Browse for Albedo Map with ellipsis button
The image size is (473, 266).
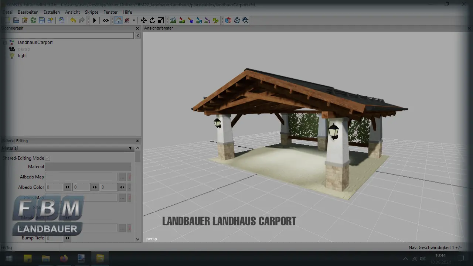(x=122, y=177)
